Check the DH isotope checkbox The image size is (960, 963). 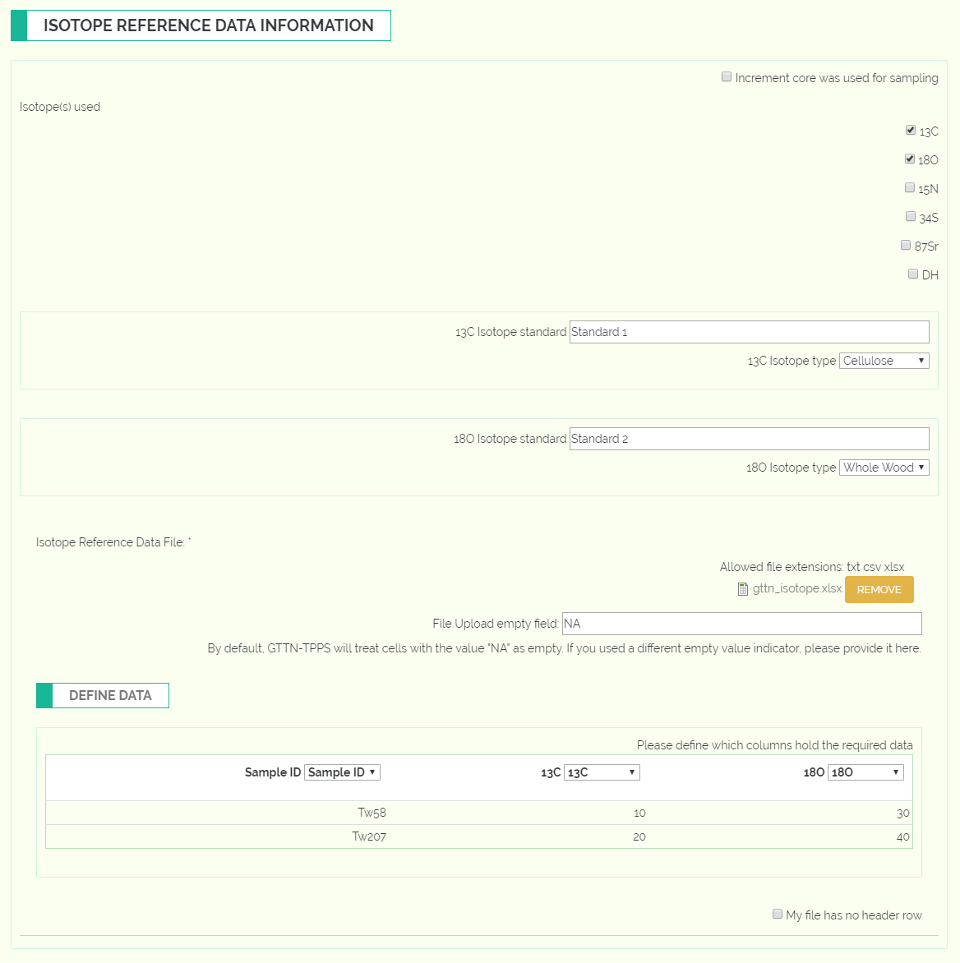pos(913,274)
